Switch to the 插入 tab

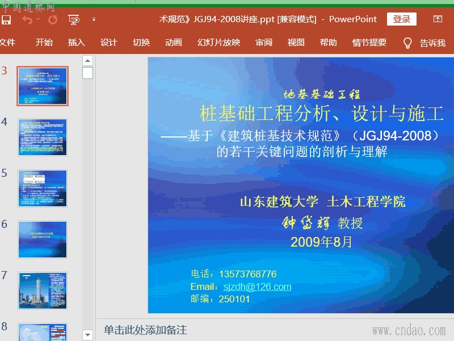pyautogui.click(x=77, y=43)
